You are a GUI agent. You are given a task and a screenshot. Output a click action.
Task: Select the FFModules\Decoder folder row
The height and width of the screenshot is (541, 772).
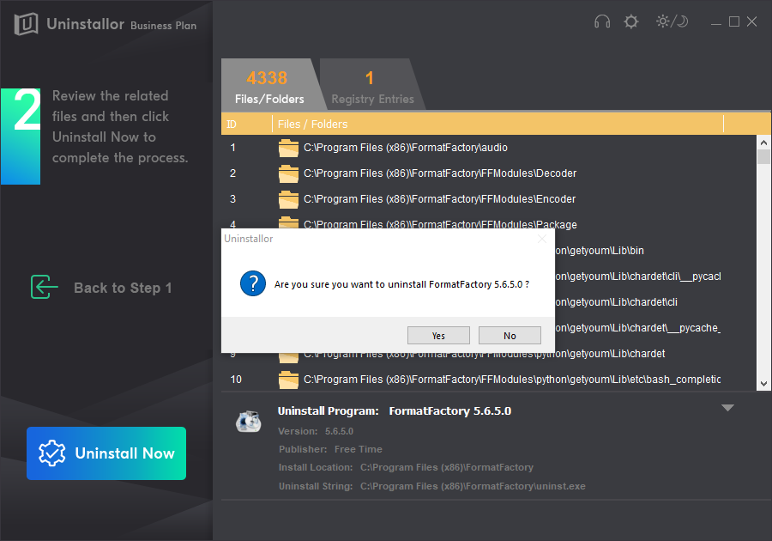(488, 173)
